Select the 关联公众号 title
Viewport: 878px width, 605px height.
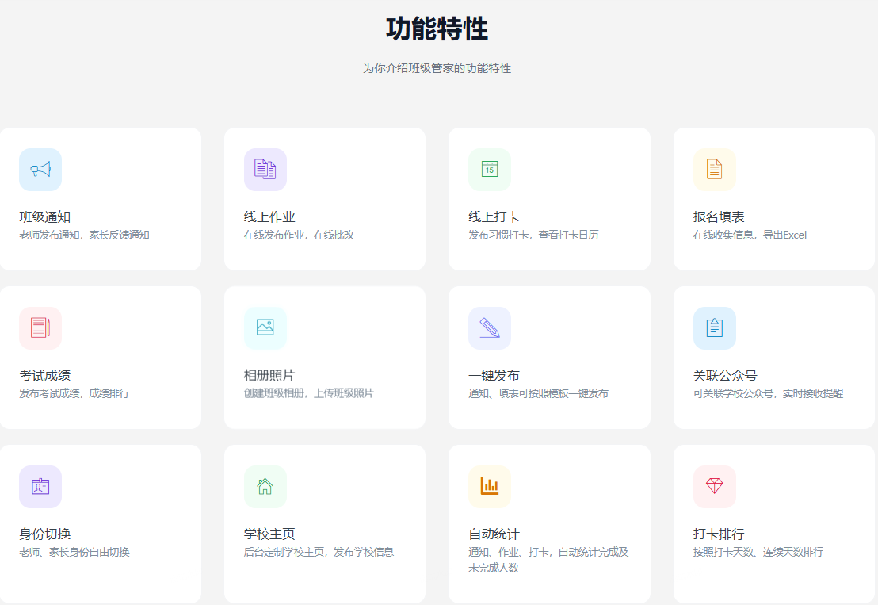(x=725, y=376)
